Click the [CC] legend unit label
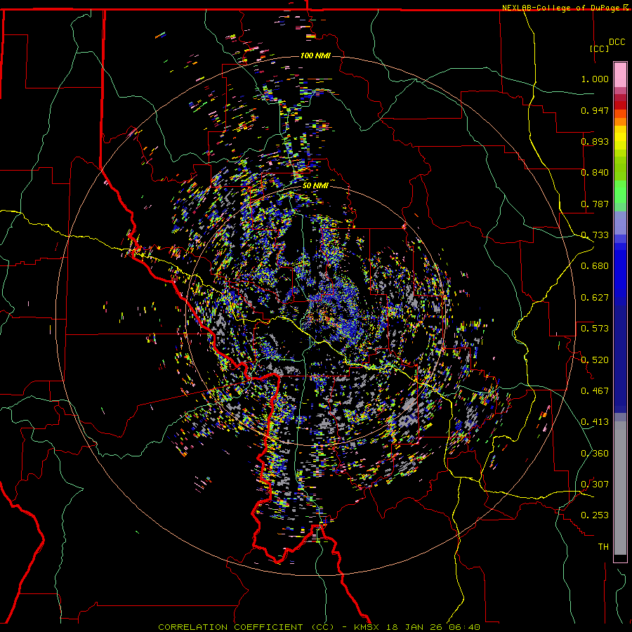This screenshot has width=632, height=632. pyautogui.click(x=599, y=48)
